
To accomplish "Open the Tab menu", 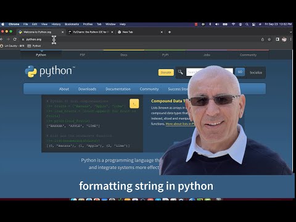I will 99,24.
